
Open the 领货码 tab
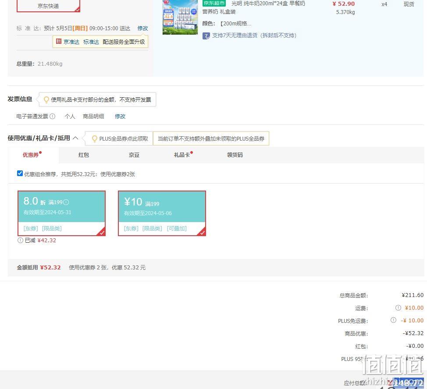(235, 155)
